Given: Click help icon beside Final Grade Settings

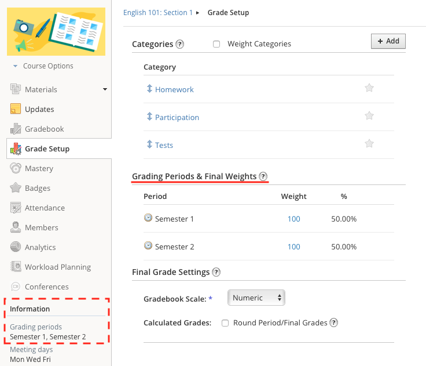Looking at the screenshot, I should tap(216, 272).
